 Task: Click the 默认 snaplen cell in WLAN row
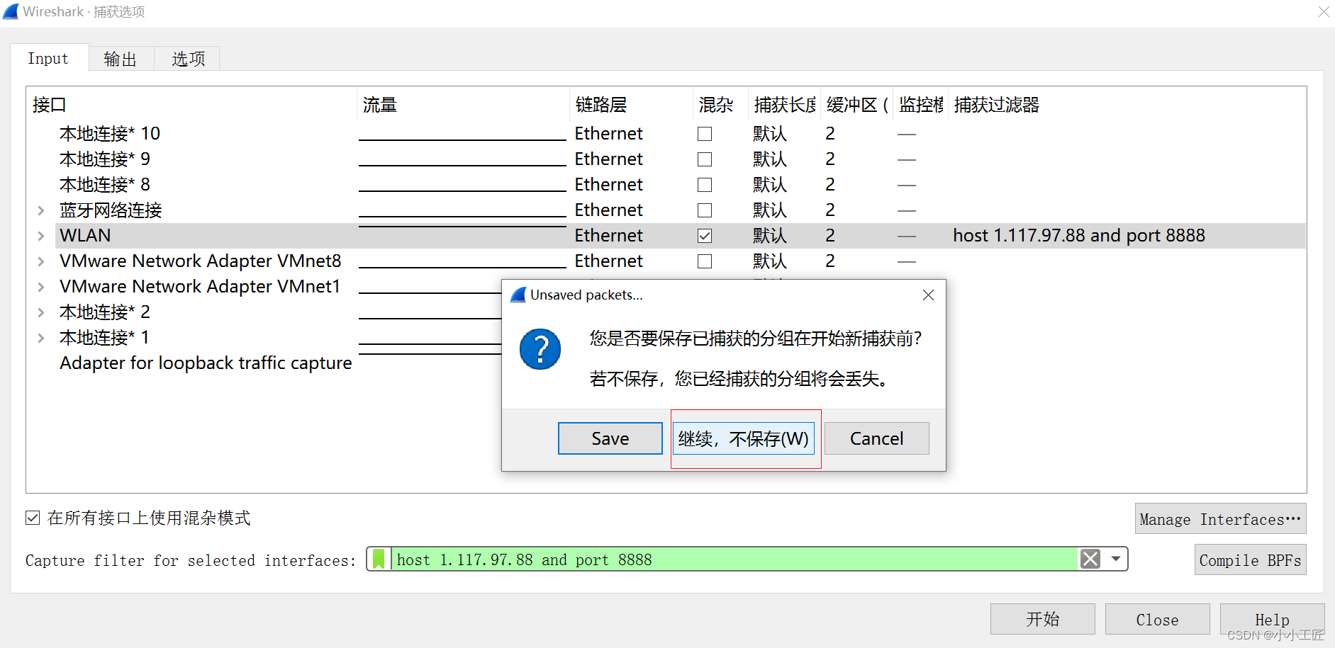[770, 235]
